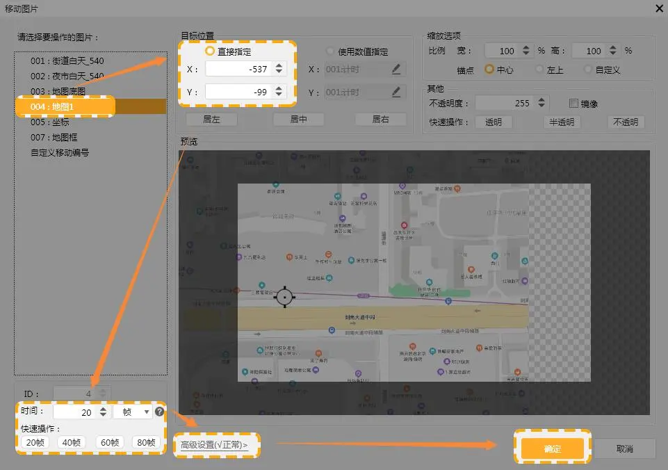668x470 pixels.
Task: Open the 帧 time unit dropdown
Action: pyautogui.click(x=132, y=412)
